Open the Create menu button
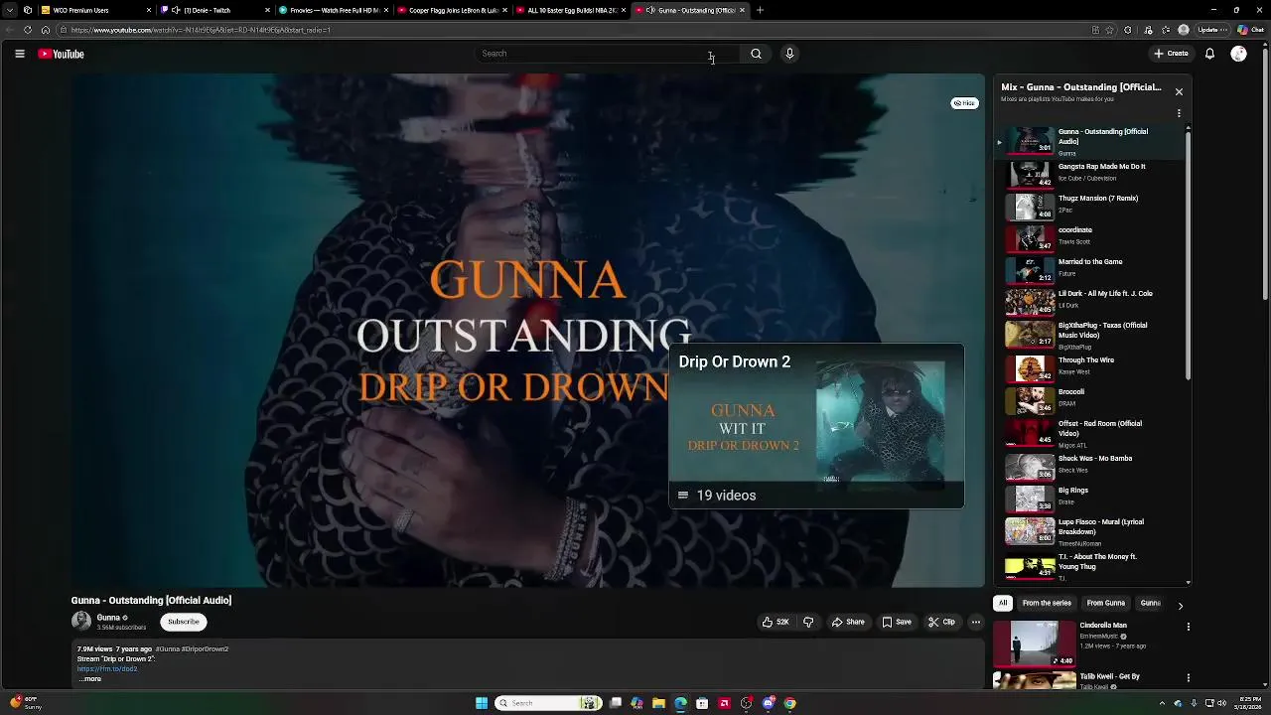 [1171, 54]
